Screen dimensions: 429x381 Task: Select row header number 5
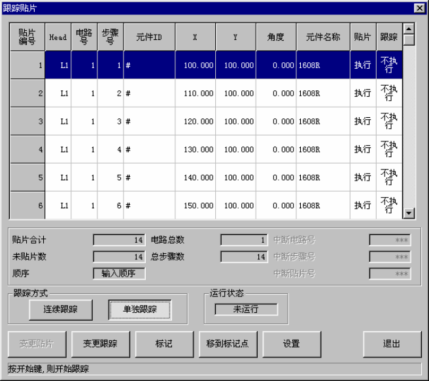pyautogui.click(x=27, y=177)
